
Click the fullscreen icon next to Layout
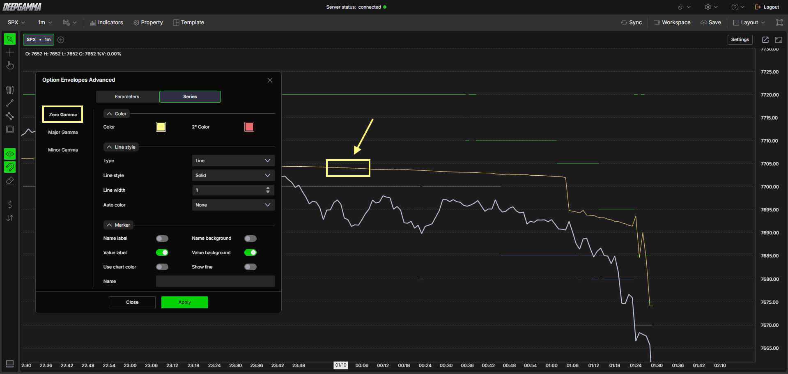tap(779, 23)
